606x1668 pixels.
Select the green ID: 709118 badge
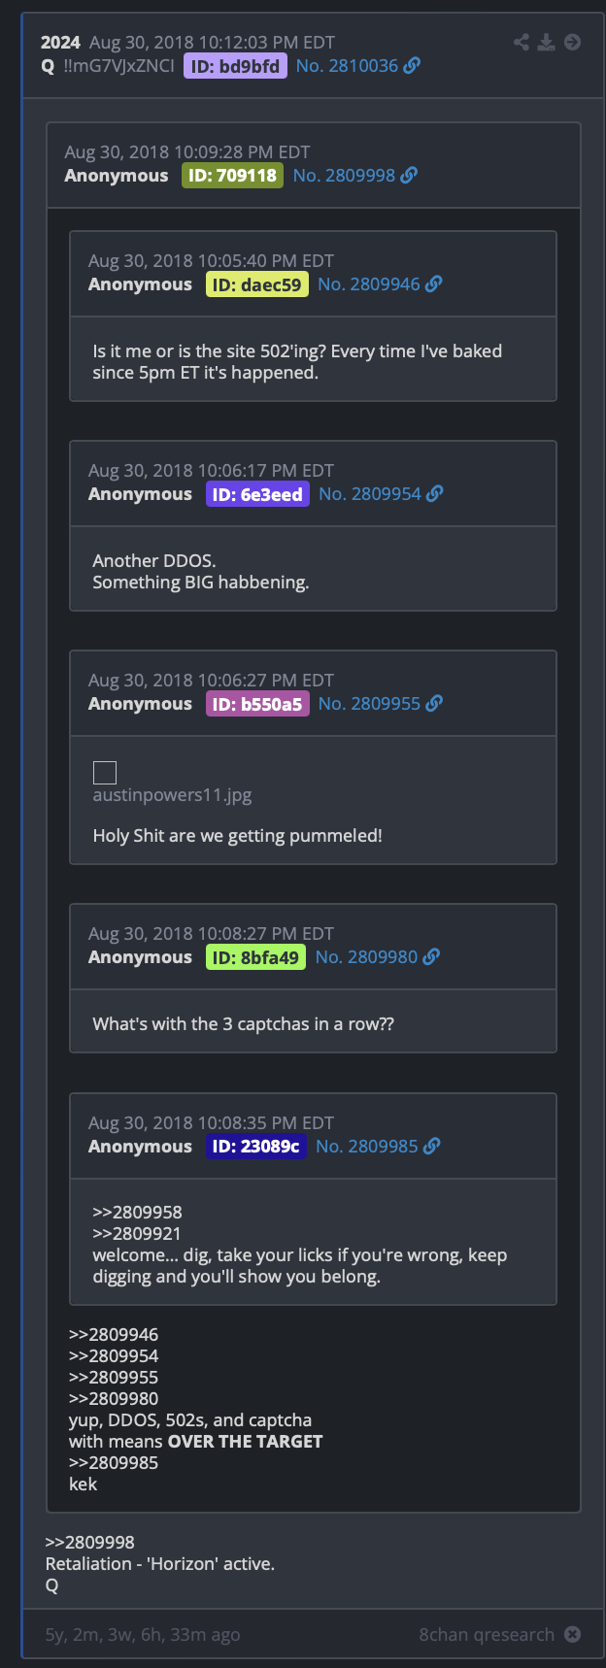[232, 175]
